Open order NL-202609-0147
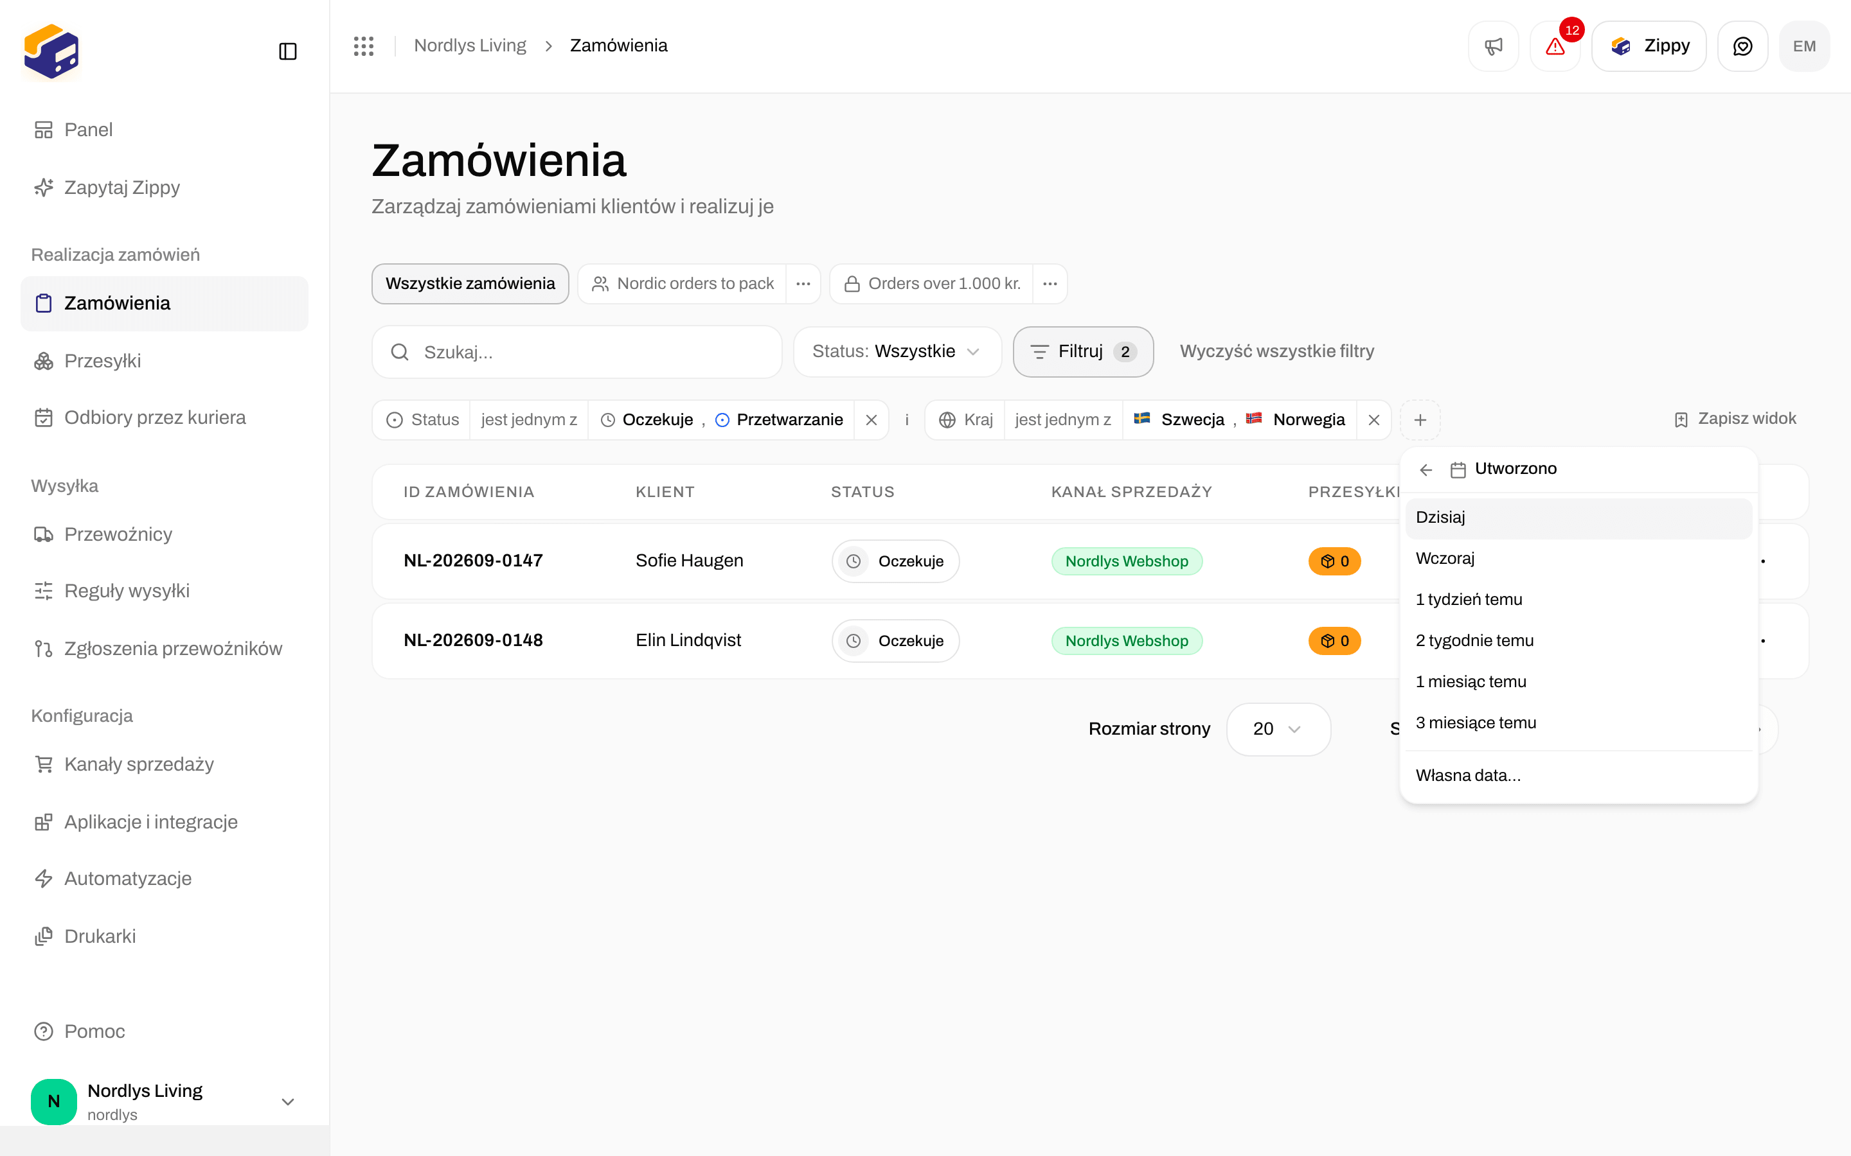This screenshot has width=1851, height=1156. [474, 561]
